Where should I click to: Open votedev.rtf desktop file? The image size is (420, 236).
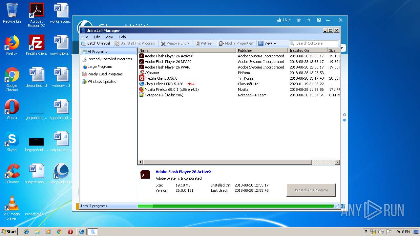coord(61,77)
